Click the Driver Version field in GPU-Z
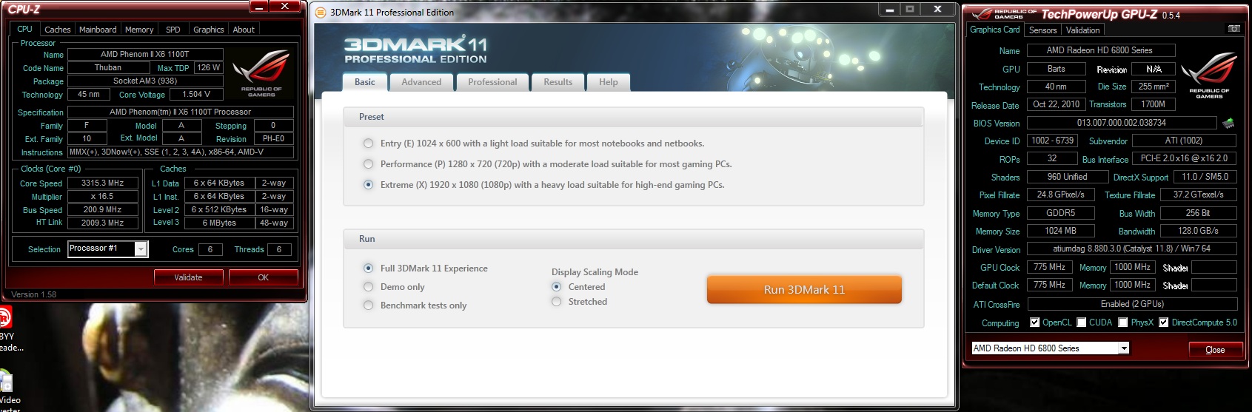 pyautogui.click(x=1132, y=249)
